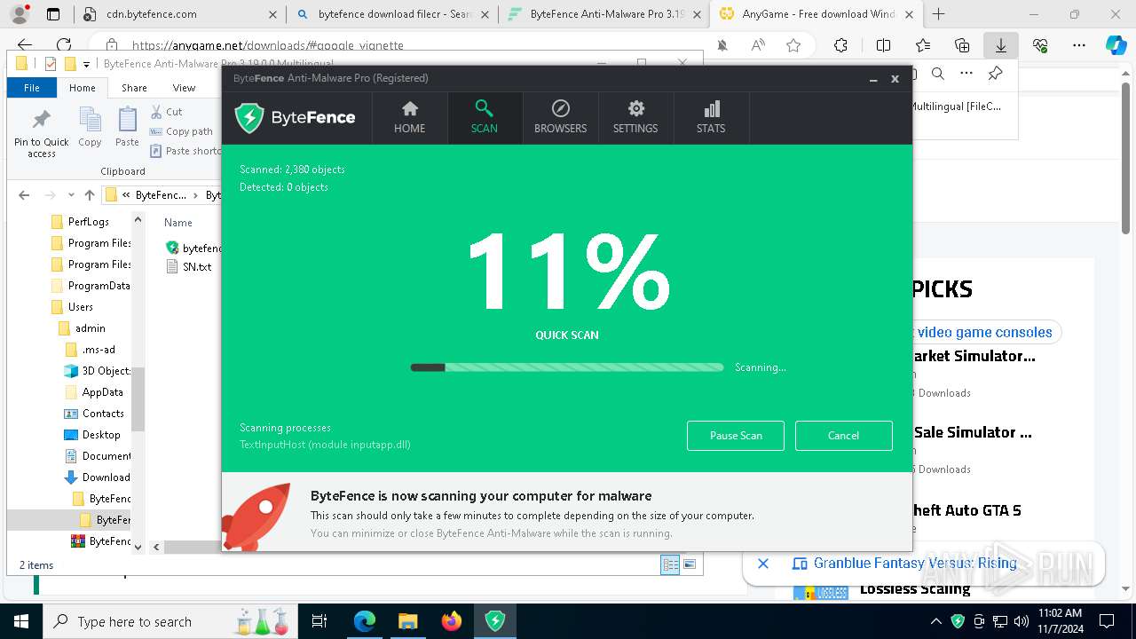Select bytefence installer file in Explorer

(x=193, y=248)
